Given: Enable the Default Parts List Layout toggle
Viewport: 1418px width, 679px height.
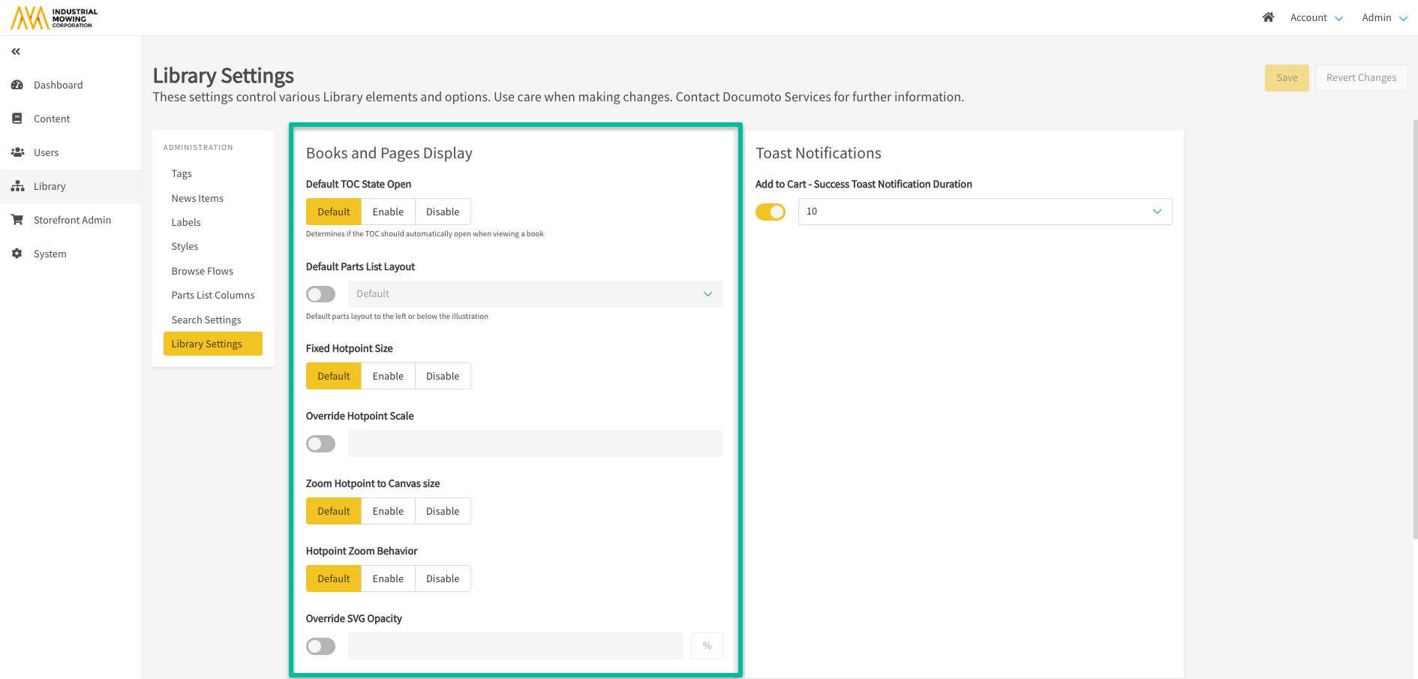Looking at the screenshot, I should (x=320, y=294).
